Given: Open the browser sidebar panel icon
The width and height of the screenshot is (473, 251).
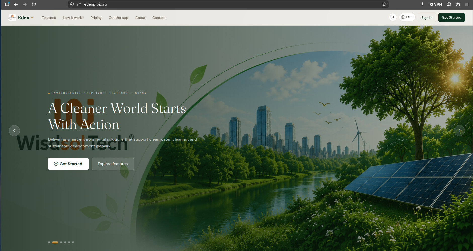Looking at the screenshot, I should (x=7, y=4).
